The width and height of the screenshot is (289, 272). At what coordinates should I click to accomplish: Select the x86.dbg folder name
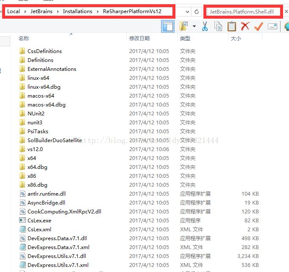tap(37, 185)
